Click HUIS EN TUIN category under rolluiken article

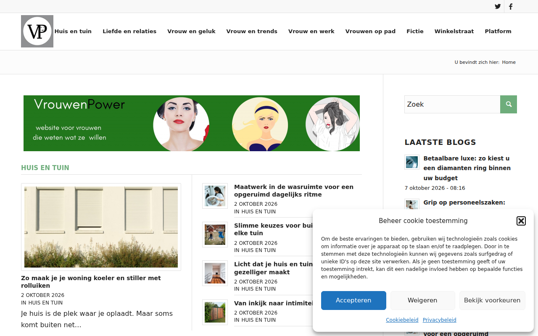(45, 303)
